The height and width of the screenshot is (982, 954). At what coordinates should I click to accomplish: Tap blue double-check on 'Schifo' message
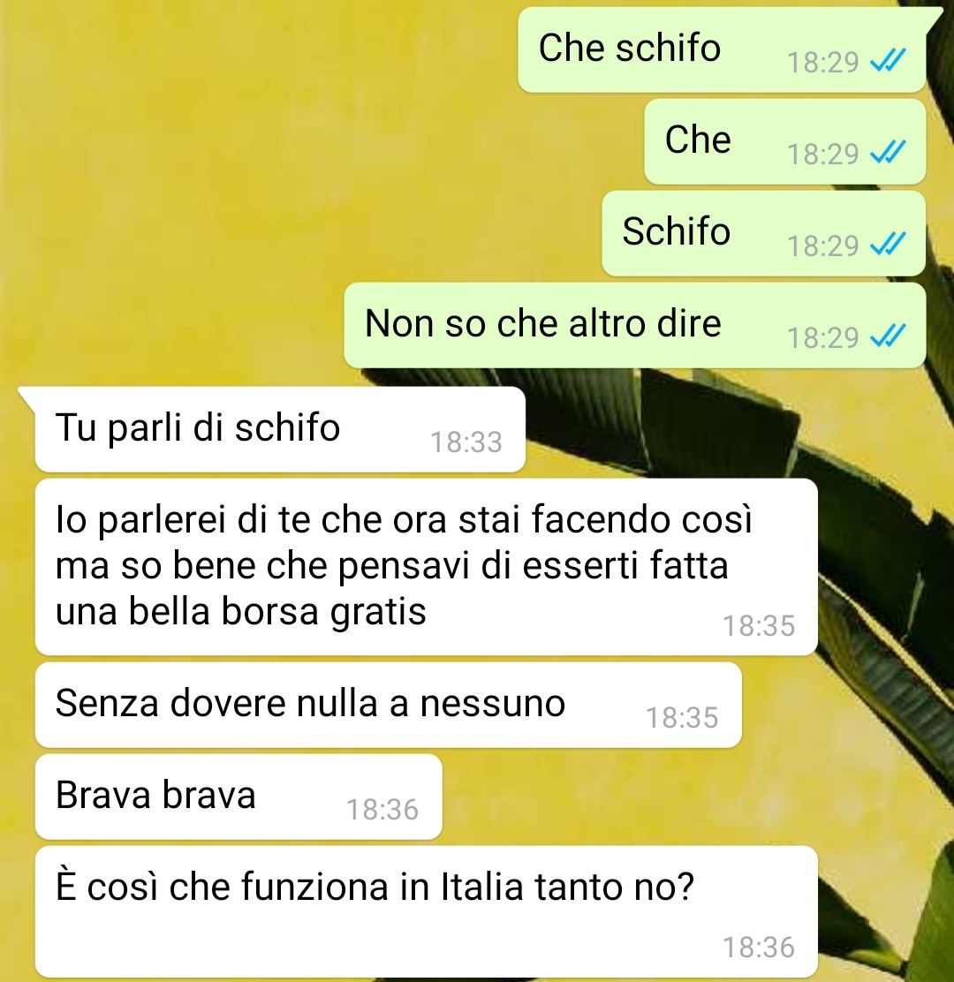(x=888, y=245)
